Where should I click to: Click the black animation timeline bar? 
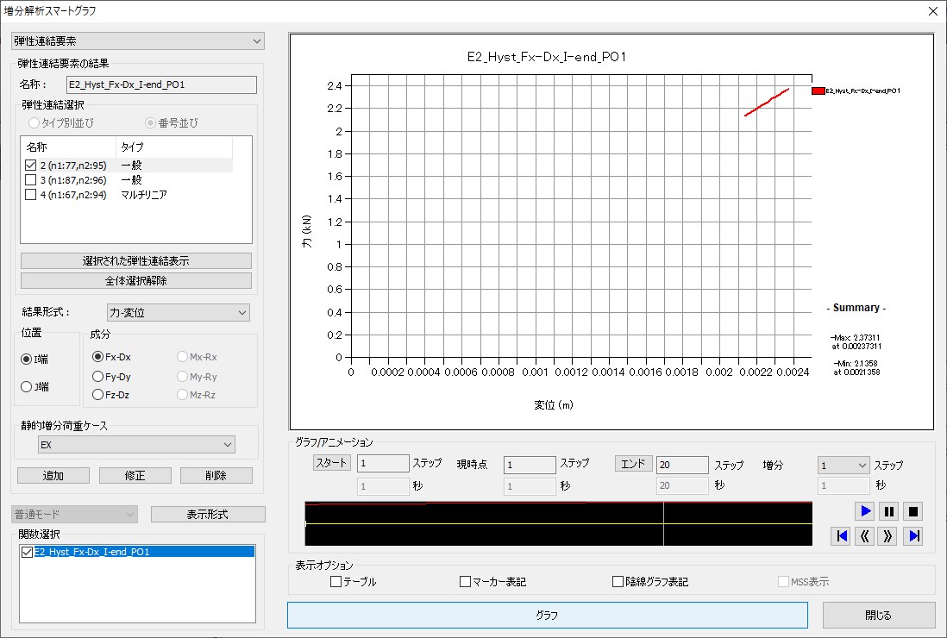pyautogui.click(x=558, y=523)
